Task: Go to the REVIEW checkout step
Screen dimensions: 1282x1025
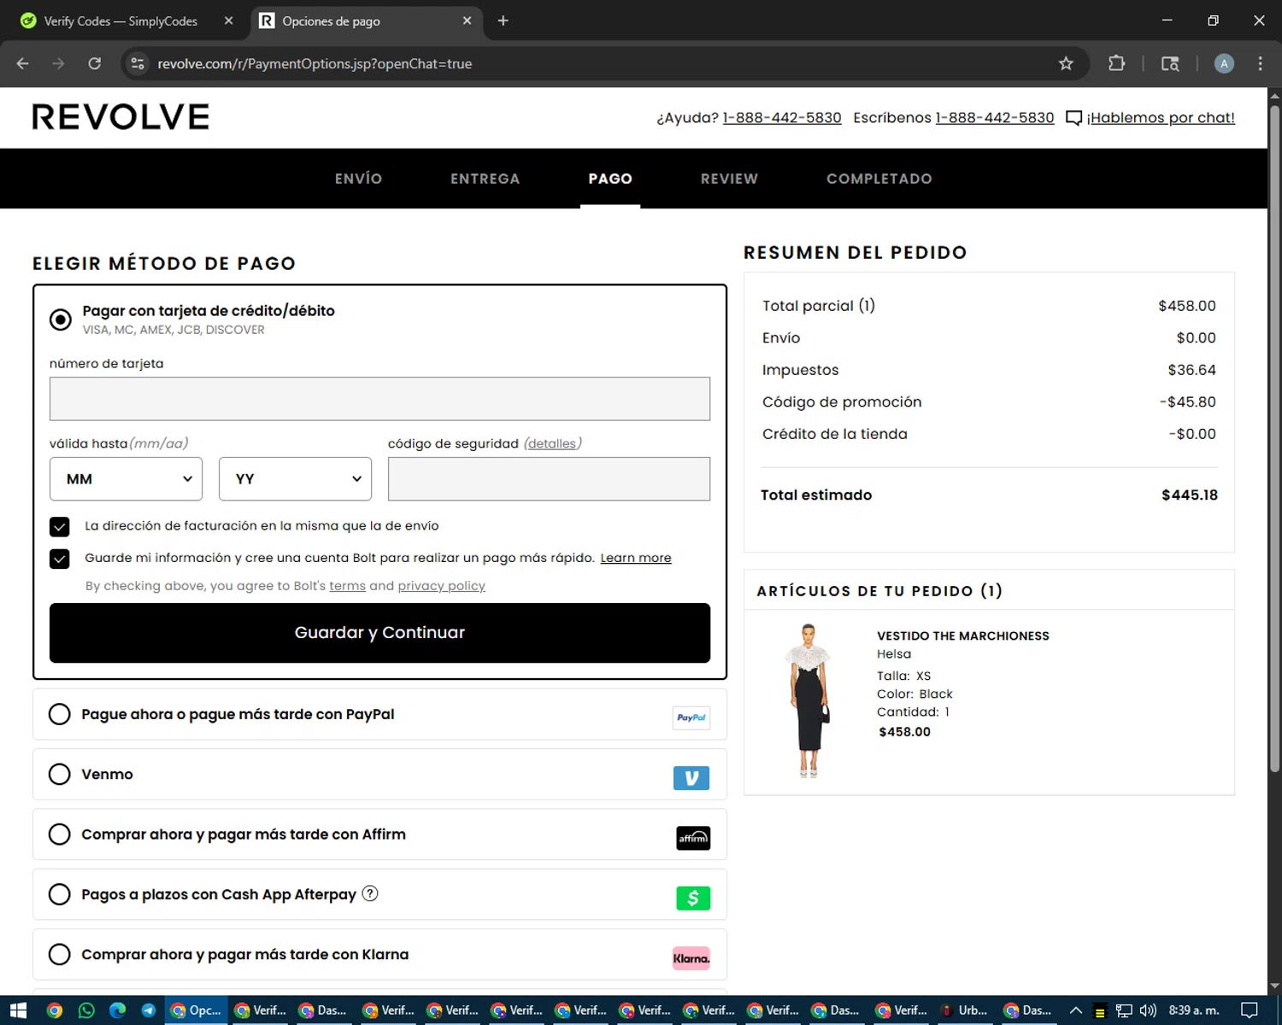Action: tap(729, 179)
